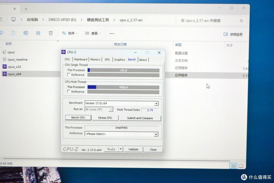Screen dimensions: 274x183
Task: Click the single thread score bar 311.9
Action: click(x=123, y=70)
